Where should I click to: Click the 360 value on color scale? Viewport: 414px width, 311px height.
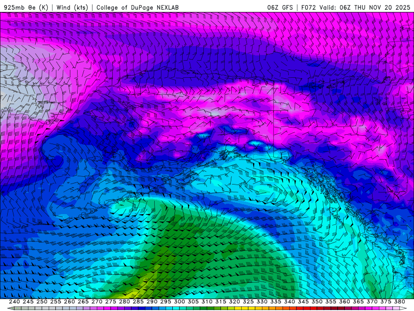click(344, 302)
